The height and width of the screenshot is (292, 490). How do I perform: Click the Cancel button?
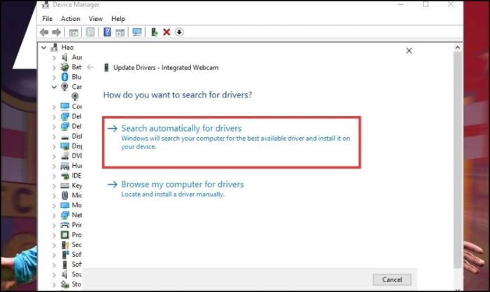[x=392, y=279]
